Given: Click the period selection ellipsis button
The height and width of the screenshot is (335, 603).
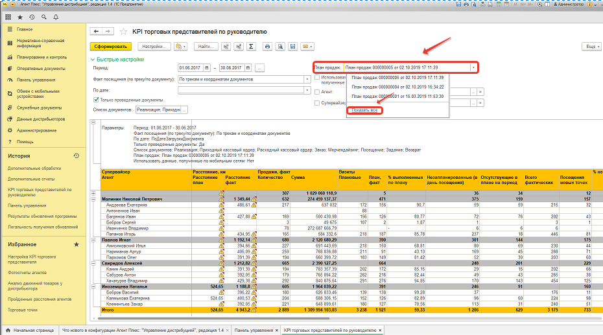Looking at the screenshot, I should coord(259,68).
